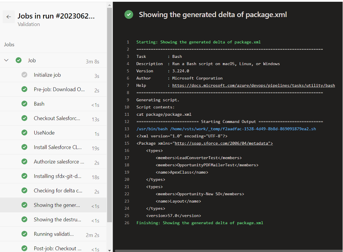343x252 pixels.
Task: Click the '2m 2s' validation duration
Action: 93,235
